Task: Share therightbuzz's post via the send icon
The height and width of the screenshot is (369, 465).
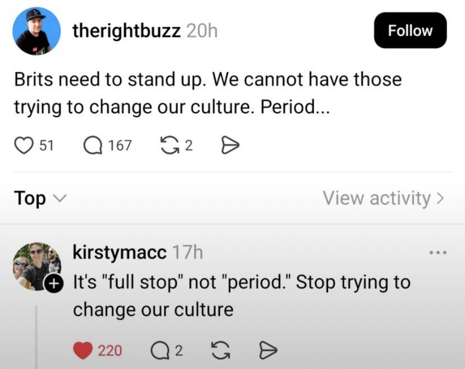Action: coord(230,145)
